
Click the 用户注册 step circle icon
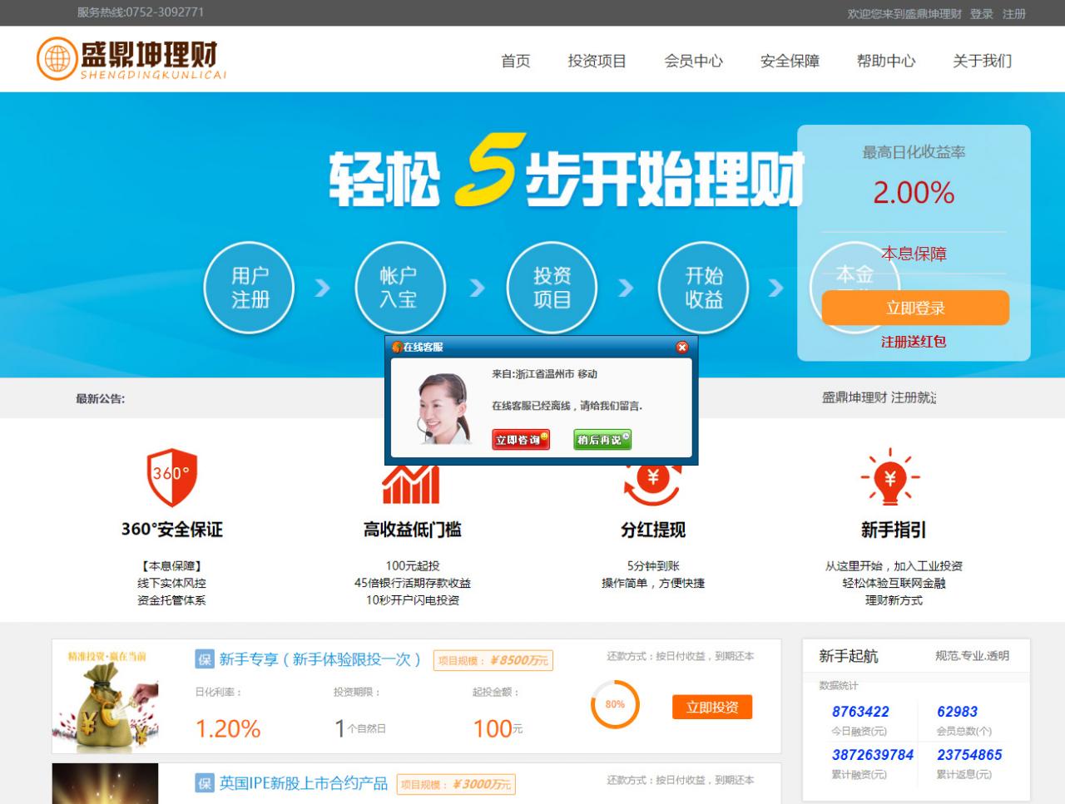tap(249, 287)
